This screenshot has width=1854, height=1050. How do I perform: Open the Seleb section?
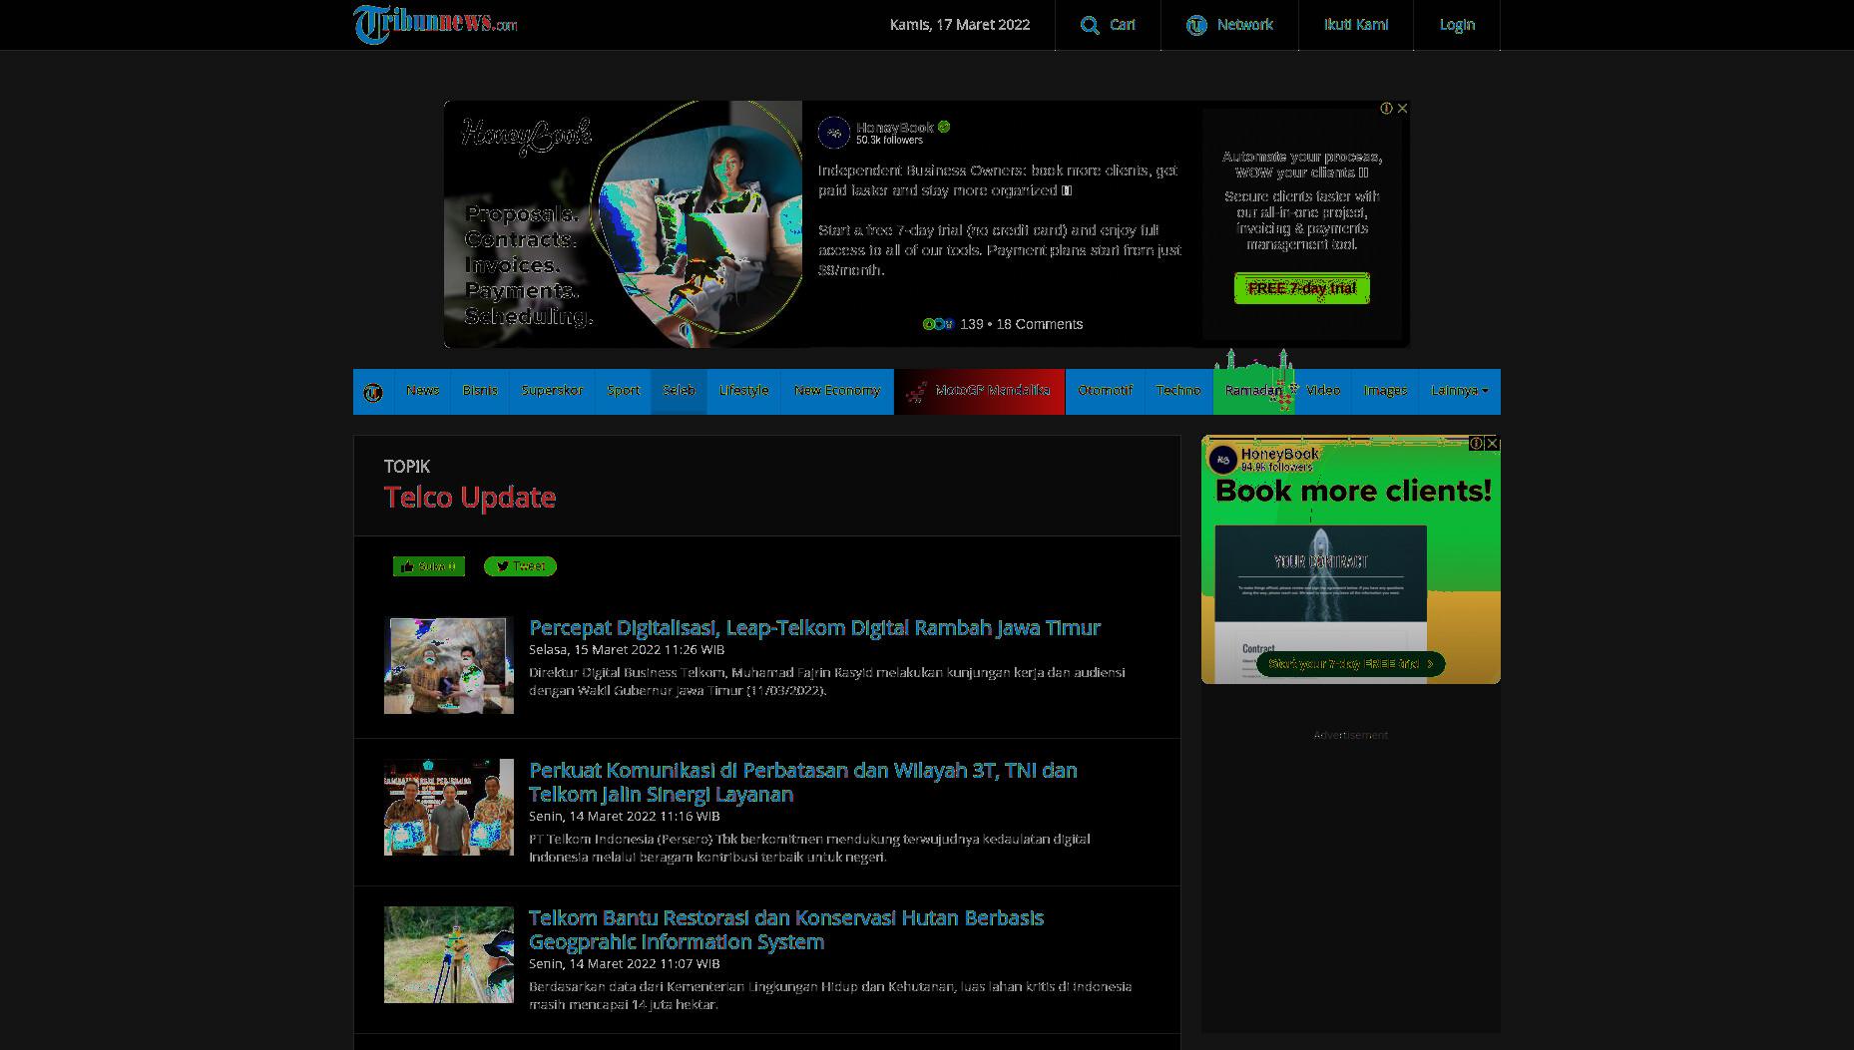tap(679, 390)
